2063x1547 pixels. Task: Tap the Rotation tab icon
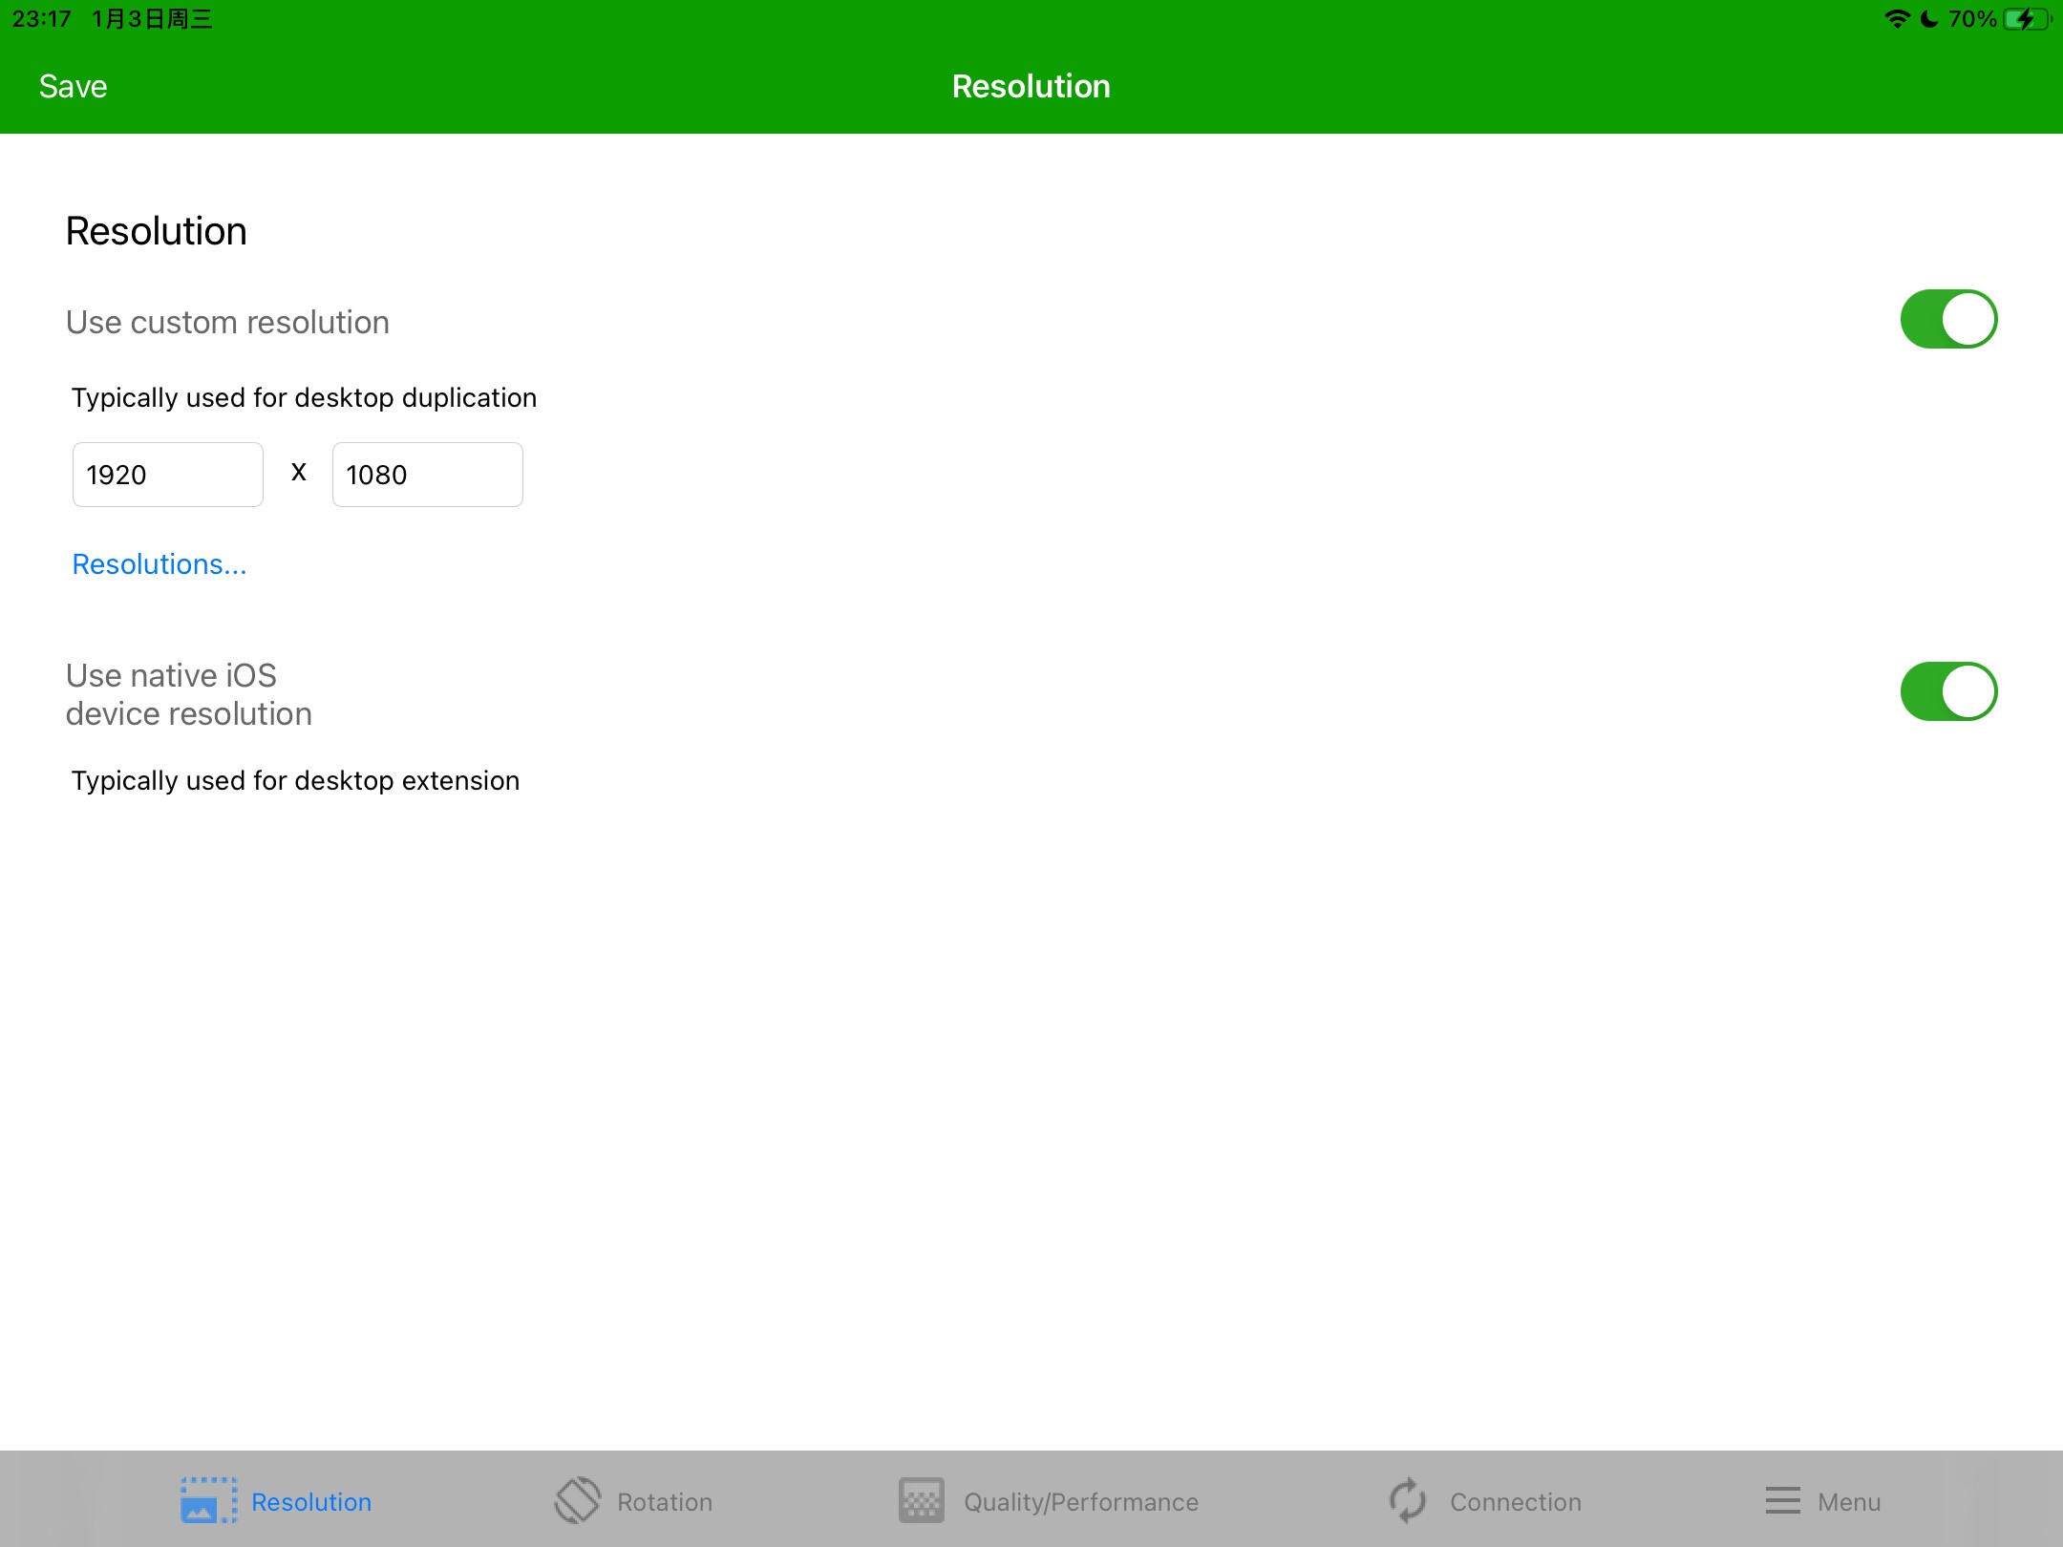tap(578, 1500)
